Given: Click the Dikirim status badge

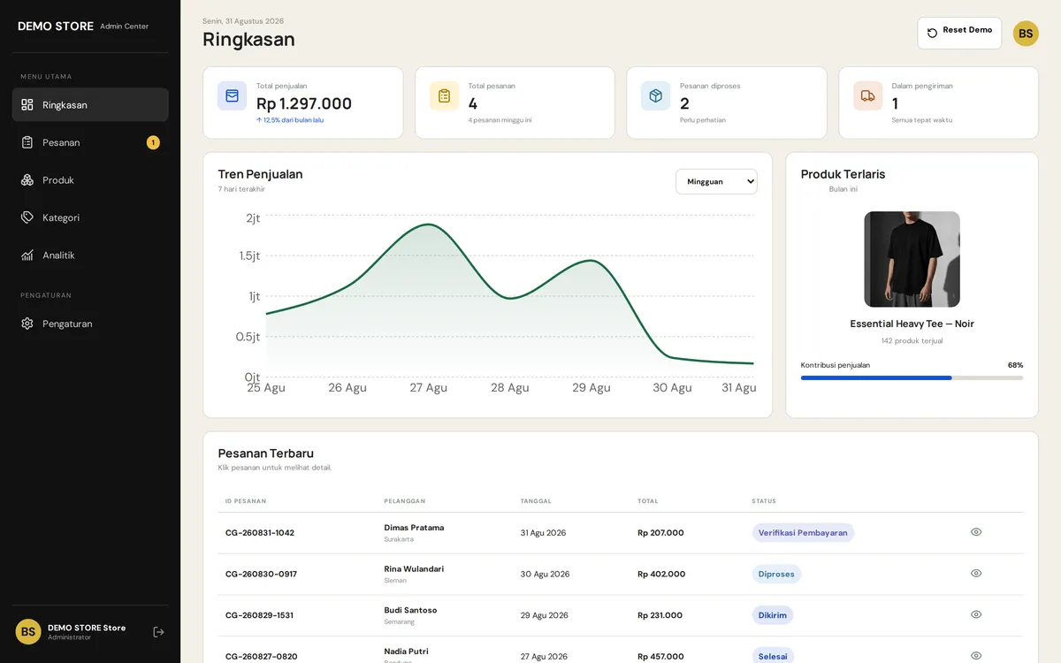Looking at the screenshot, I should (x=773, y=615).
